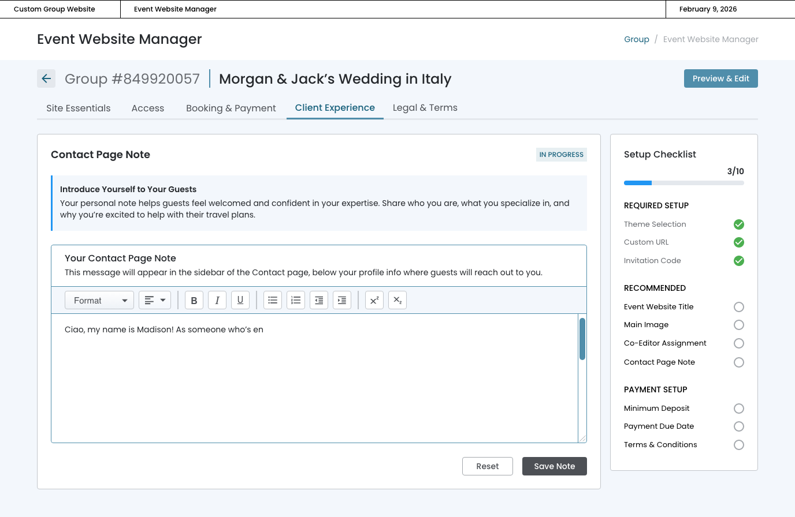Increase the paragraph indent
The width and height of the screenshot is (795, 517).
342,300
